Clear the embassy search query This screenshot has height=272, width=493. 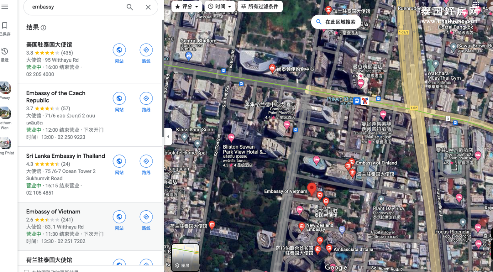coord(148,7)
